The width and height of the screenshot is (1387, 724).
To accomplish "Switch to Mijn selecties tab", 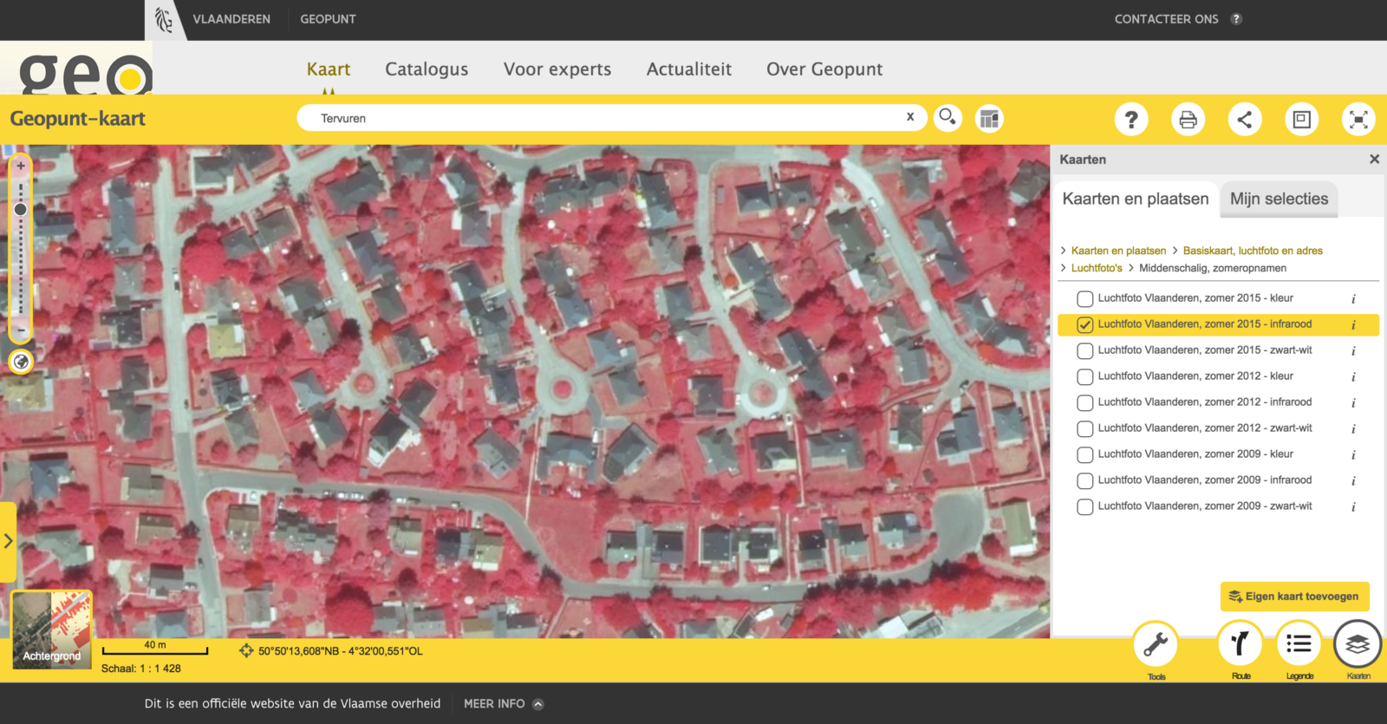I will 1279,199.
